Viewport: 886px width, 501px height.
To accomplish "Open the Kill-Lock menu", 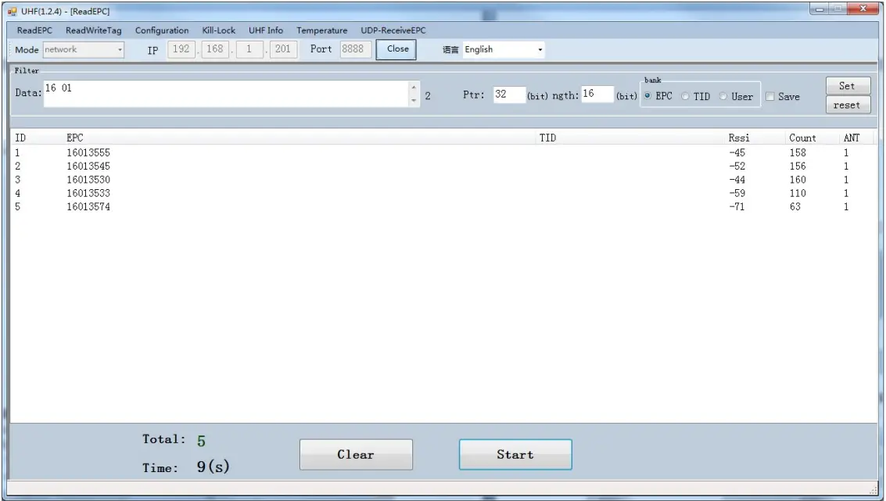I will (219, 30).
